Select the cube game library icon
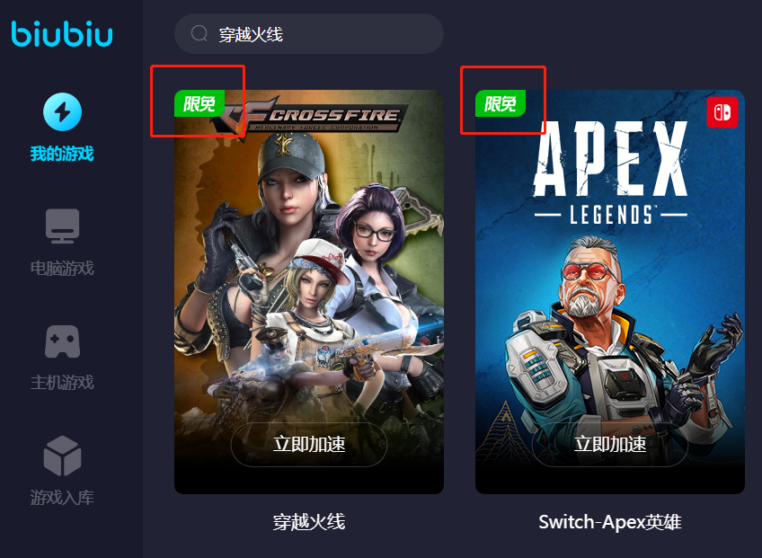 point(62,456)
